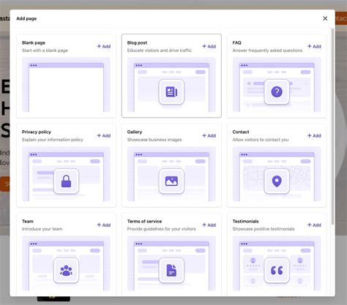Viewport: 347px width, 305px height.
Task: Click 'Showcase business images' description
Action: coord(154,140)
